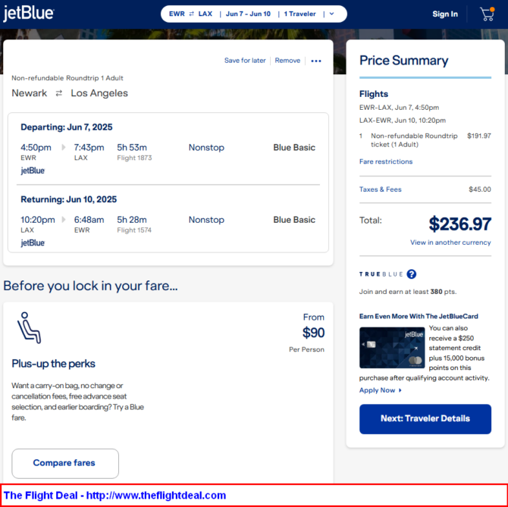Open the three-dot more options menu
The height and width of the screenshot is (507, 508).
(316, 61)
